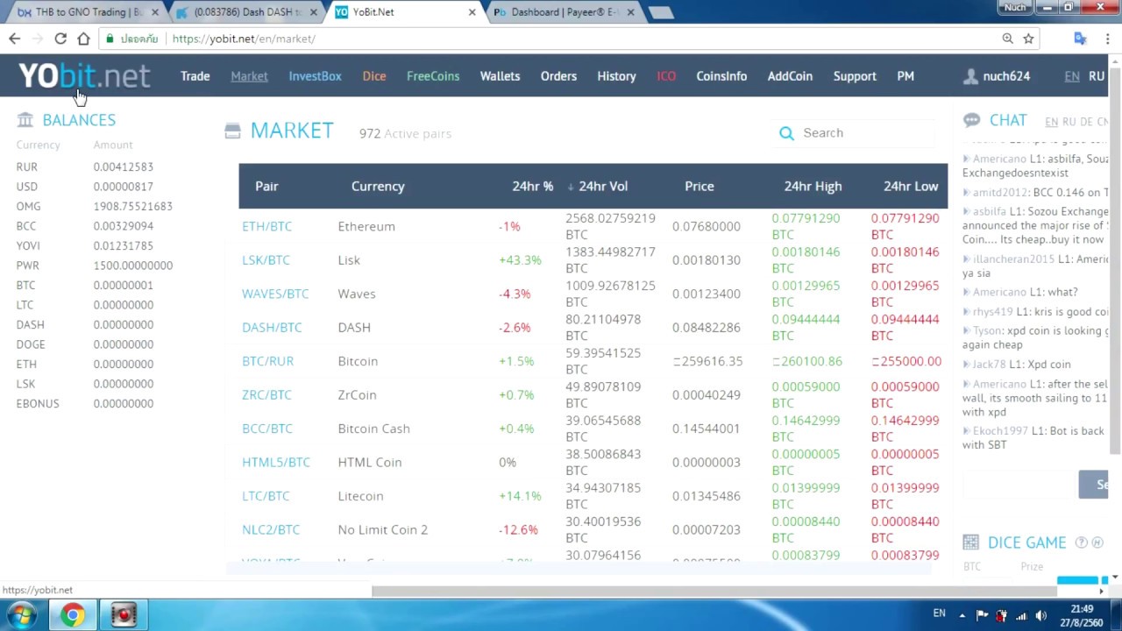Click the volume speaker tray icon
1122x631 pixels.
(1040, 615)
